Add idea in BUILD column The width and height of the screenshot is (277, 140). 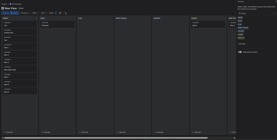pos(46,132)
